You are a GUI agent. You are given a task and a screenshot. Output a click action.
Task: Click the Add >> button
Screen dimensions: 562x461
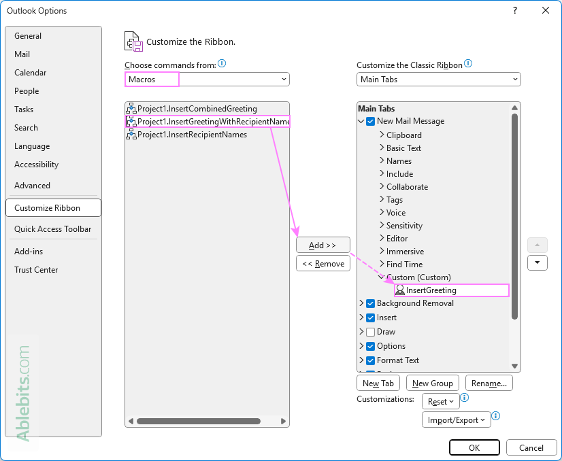tap(323, 245)
